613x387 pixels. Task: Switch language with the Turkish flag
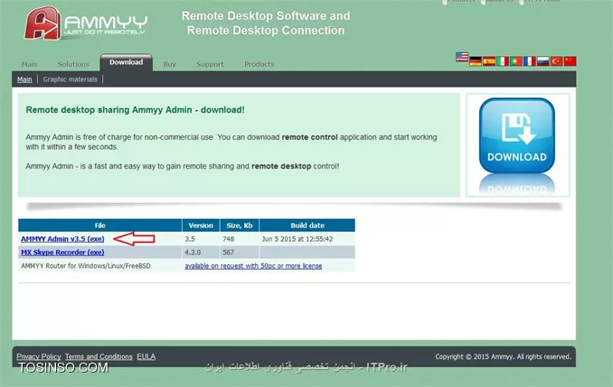click(x=556, y=61)
